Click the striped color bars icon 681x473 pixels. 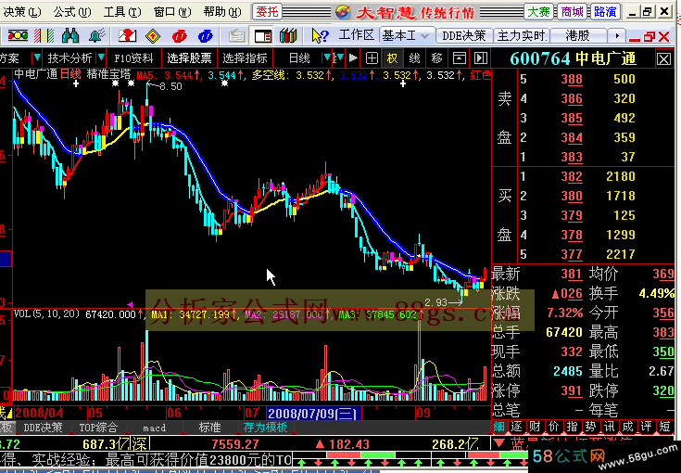coord(44,35)
